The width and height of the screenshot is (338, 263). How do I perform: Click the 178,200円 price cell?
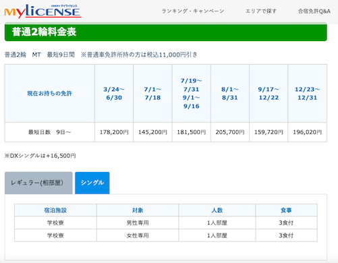[x=114, y=132]
